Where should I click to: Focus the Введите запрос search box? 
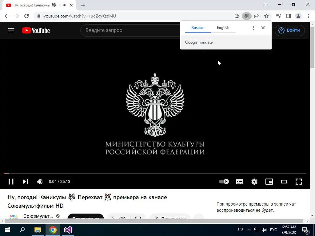click(x=130, y=30)
